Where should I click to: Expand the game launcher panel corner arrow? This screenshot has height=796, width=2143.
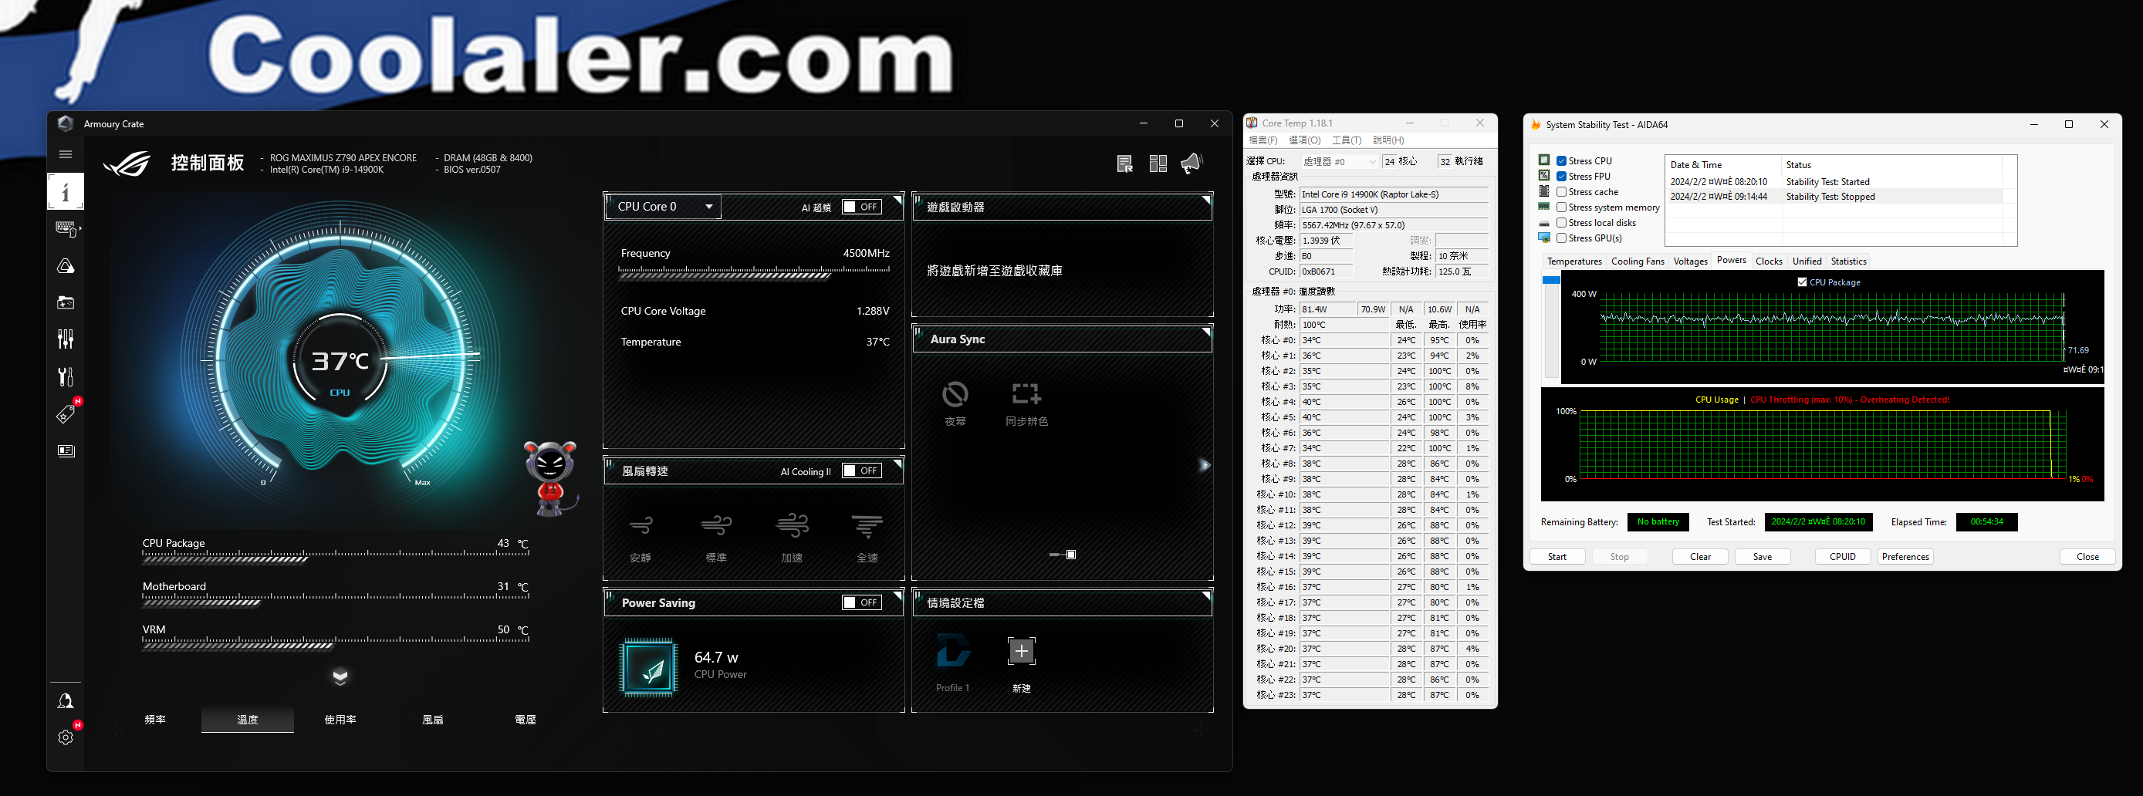point(1205,201)
